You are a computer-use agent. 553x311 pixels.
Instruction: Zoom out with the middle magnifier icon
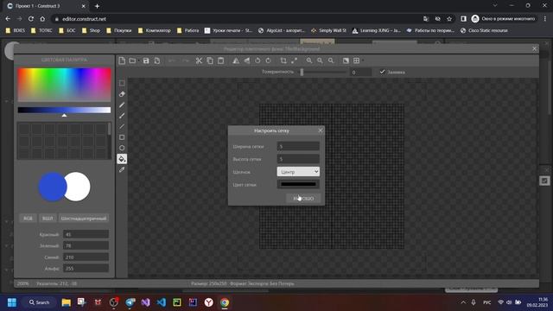pos(320,60)
